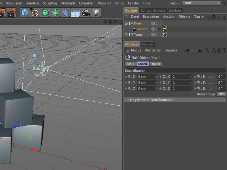Screen dimensions: 227x170
Task: Toggle Turm visibility dots
Action: 157,35
